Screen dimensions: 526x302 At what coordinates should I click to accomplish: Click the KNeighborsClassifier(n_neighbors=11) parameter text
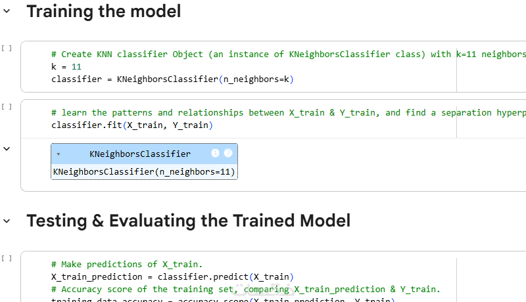pos(144,172)
